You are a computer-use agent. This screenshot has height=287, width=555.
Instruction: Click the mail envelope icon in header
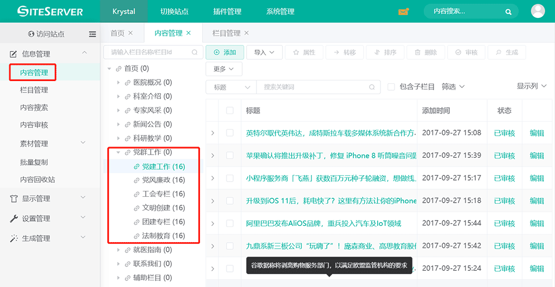click(403, 11)
